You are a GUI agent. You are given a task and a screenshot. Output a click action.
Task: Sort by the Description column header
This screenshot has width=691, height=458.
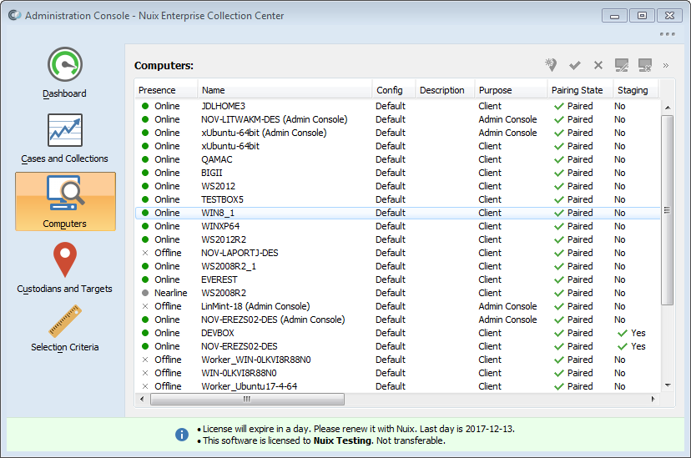click(x=445, y=90)
